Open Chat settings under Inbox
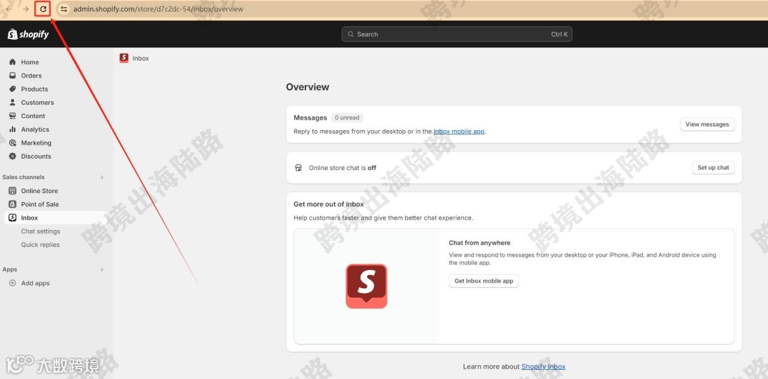The height and width of the screenshot is (379, 768). [x=41, y=231]
